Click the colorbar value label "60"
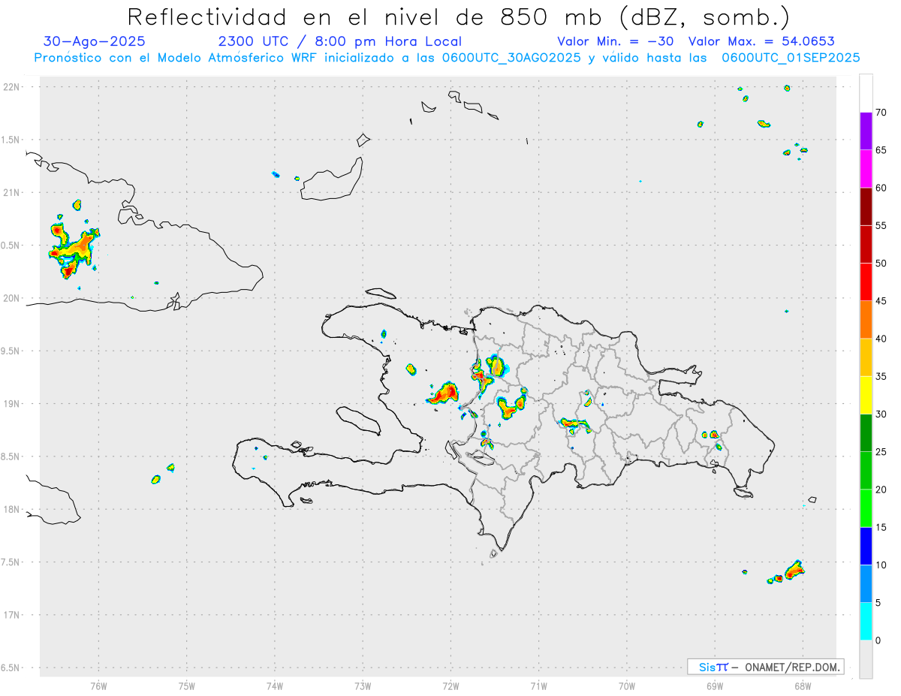 pos(881,188)
